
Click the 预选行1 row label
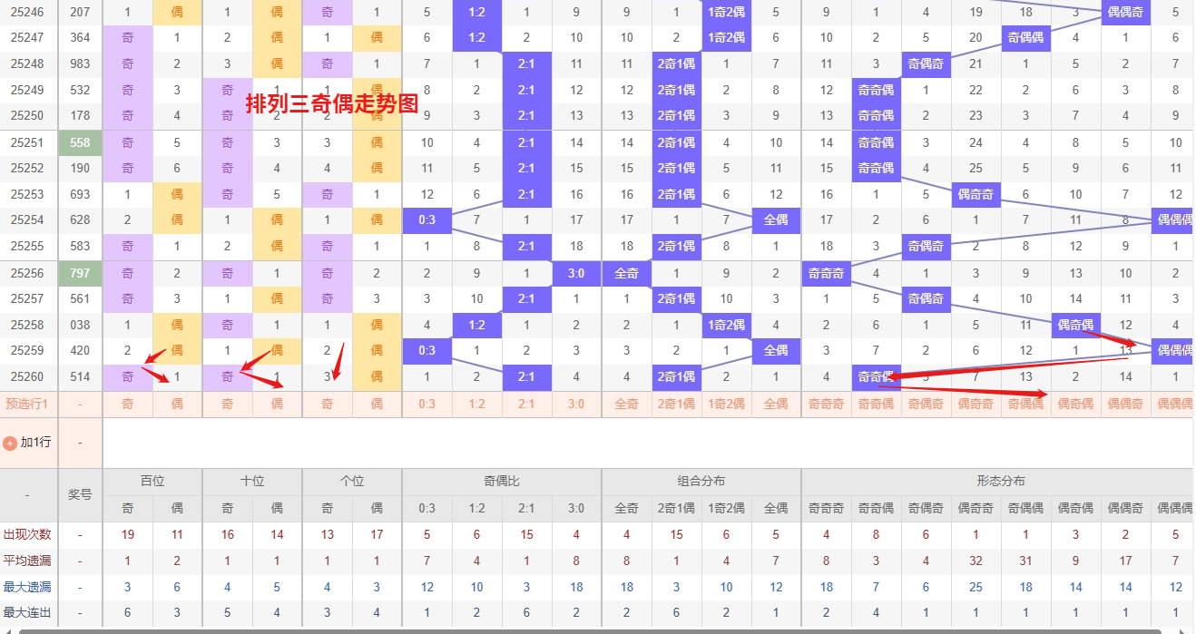click(27, 404)
